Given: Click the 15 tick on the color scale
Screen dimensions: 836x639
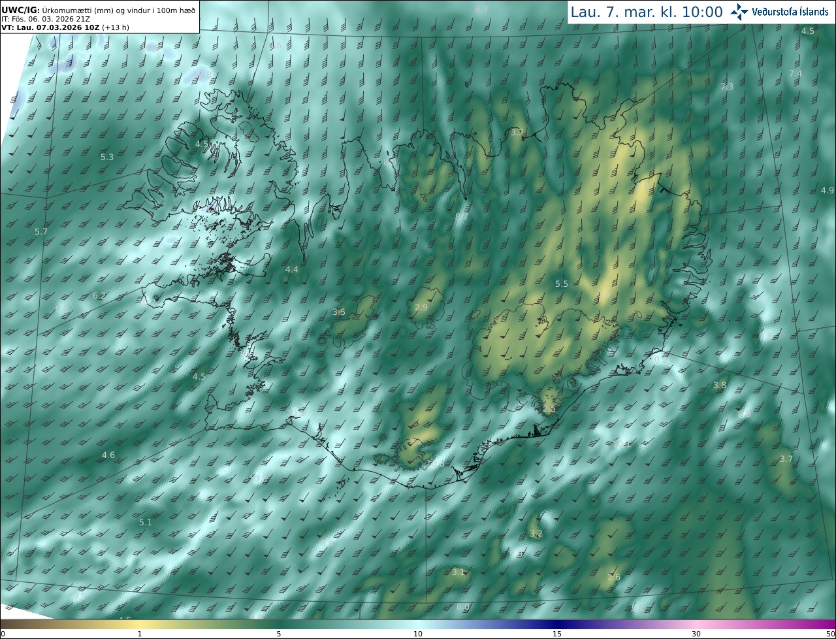Looking at the screenshot, I should tap(557, 634).
